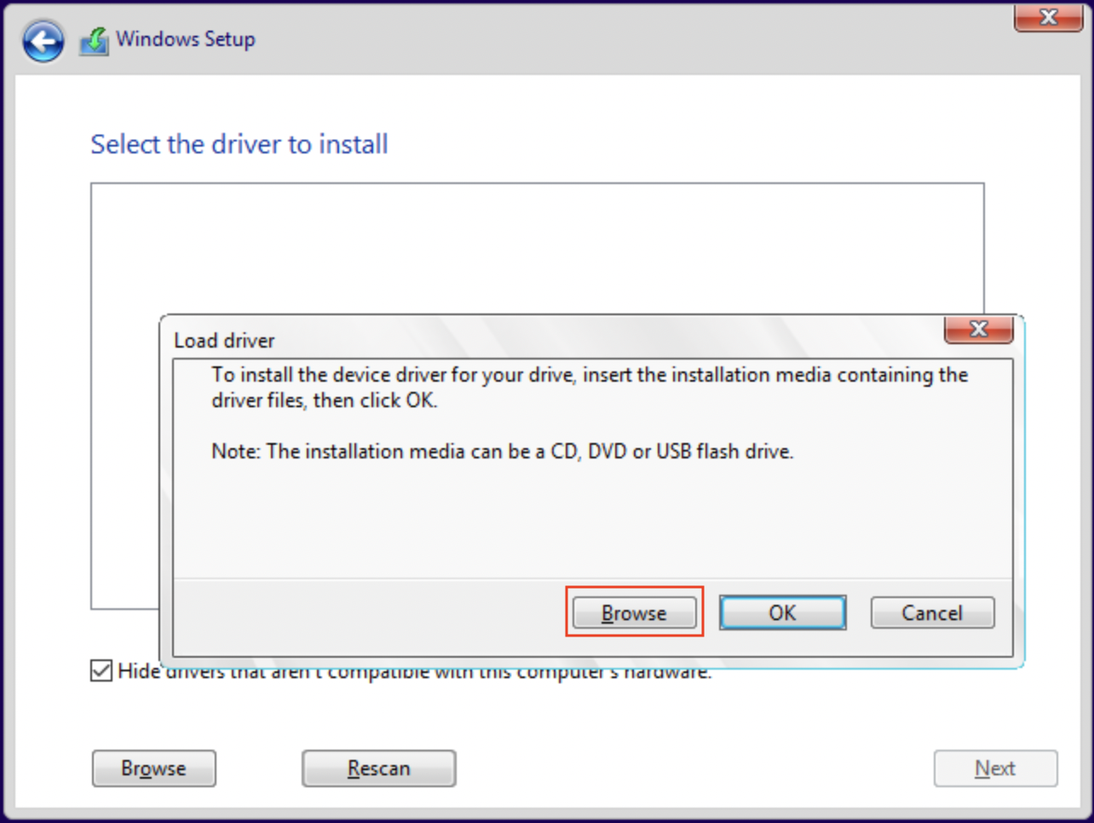Click the 'Select the driver to install' heading
This screenshot has width=1094, height=823.
tap(239, 144)
